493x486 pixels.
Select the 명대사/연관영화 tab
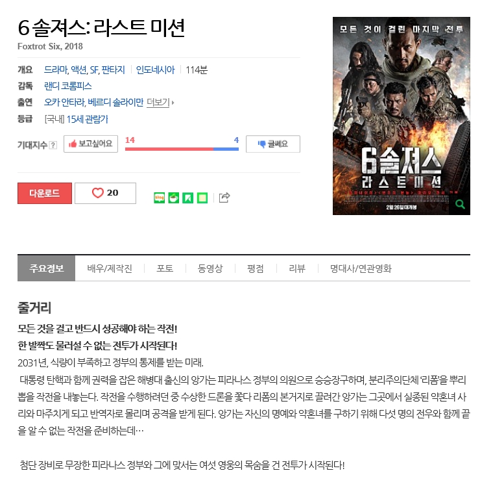tap(361, 268)
